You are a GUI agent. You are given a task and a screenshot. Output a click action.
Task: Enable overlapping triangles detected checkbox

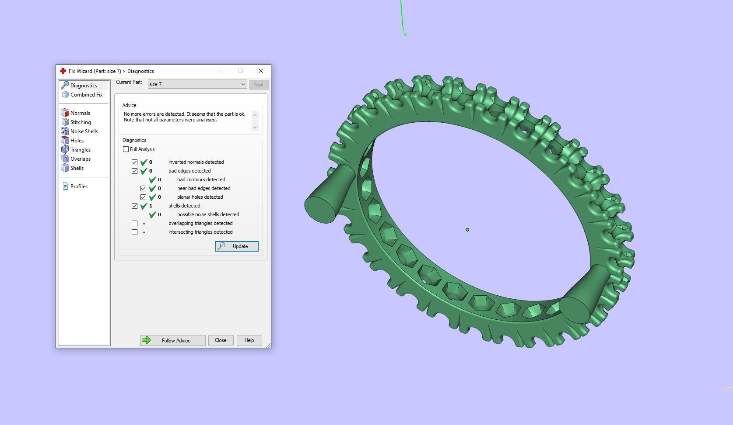pos(135,223)
